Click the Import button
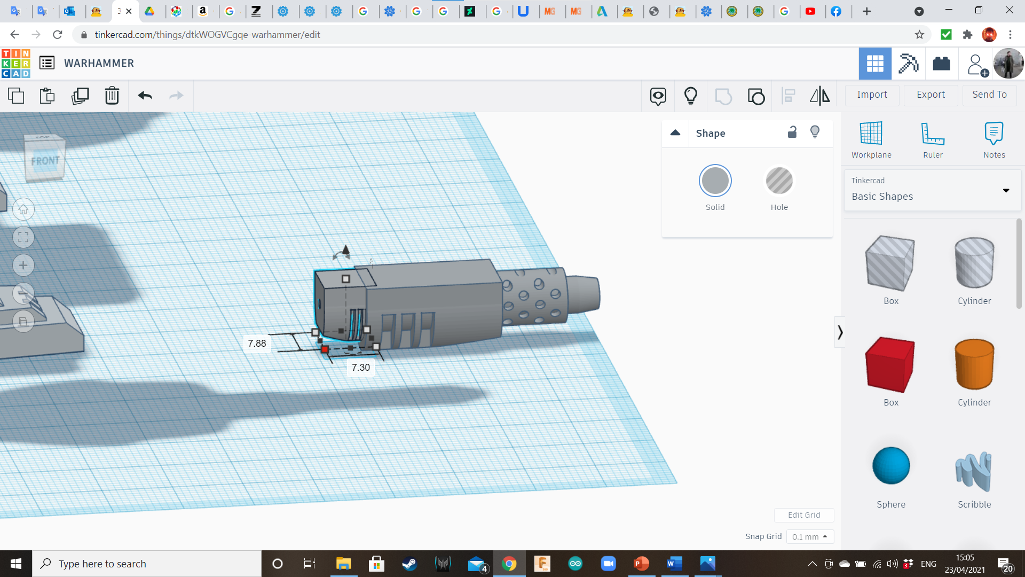The width and height of the screenshot is (1025, 577). click(x=872, y=95)
